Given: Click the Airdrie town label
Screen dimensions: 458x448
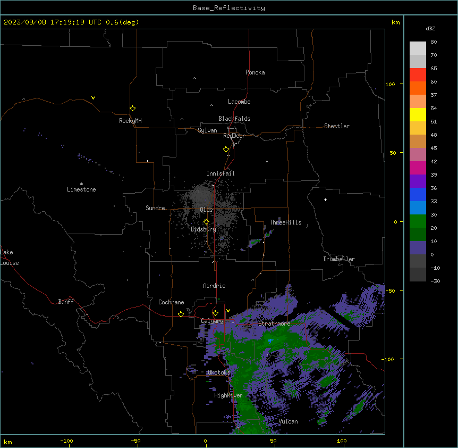Looking at the screenshot, I should click(214, 286).
